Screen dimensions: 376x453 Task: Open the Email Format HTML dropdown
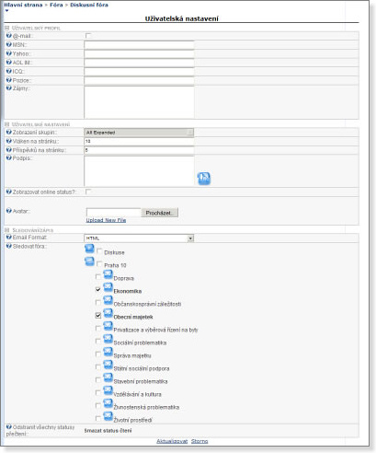[x=139, y=238]
